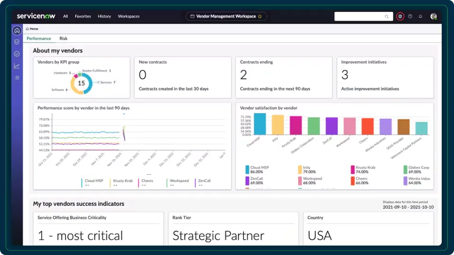The width and height of the screenshot is (454, 255).
Task: Click the Hardware 1 donut label
Action: [x=62, y=73]
